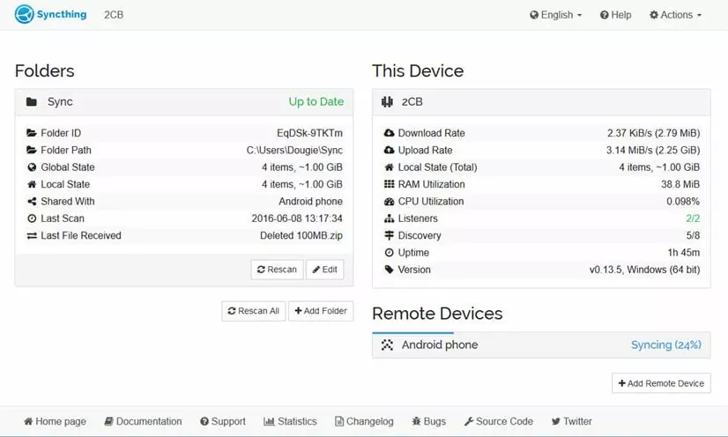Click the Upload Rate cloud icon
The image size is (728, 437).
(x=389, y=151)
